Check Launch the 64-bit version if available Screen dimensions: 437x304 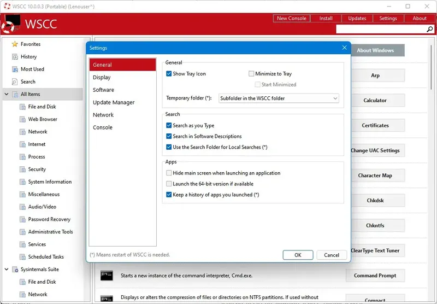[x=169, y=184]
